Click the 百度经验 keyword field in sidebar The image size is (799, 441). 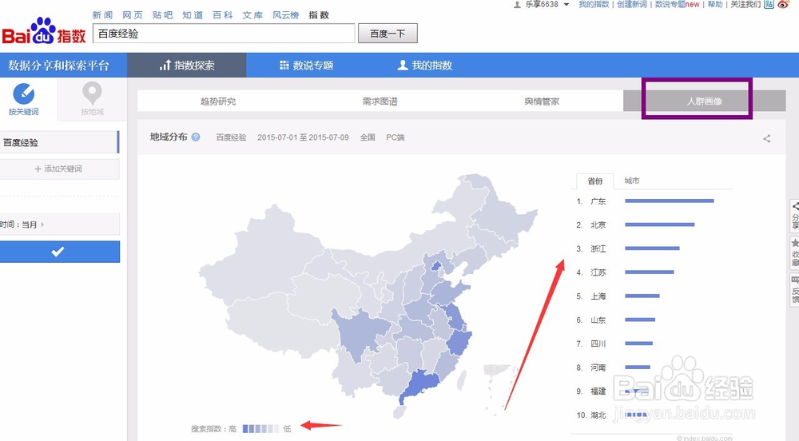click(60, 142)
